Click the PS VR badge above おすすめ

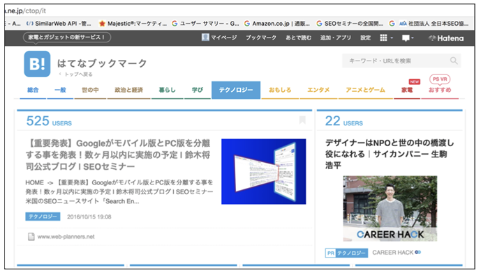tap(440, 79)
